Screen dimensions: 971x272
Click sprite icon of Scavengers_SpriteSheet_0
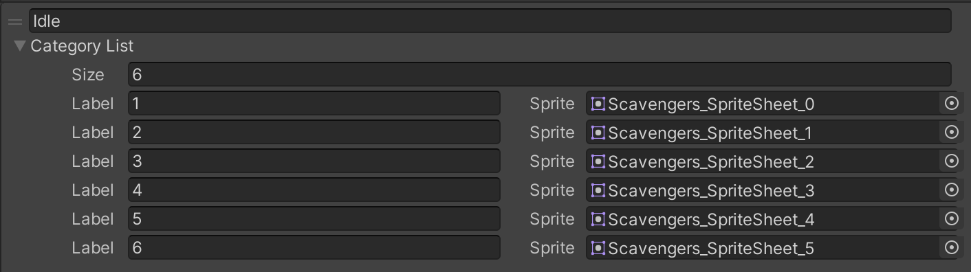598,104
